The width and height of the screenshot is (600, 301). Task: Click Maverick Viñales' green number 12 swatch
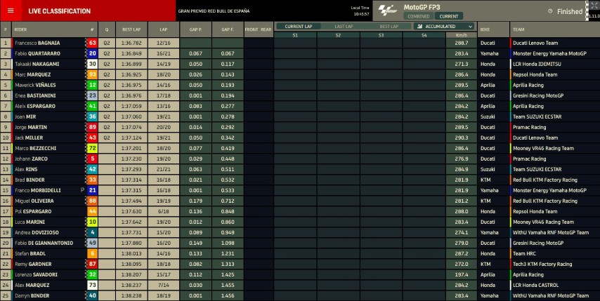pyautogui.click(x=92, y=85)
